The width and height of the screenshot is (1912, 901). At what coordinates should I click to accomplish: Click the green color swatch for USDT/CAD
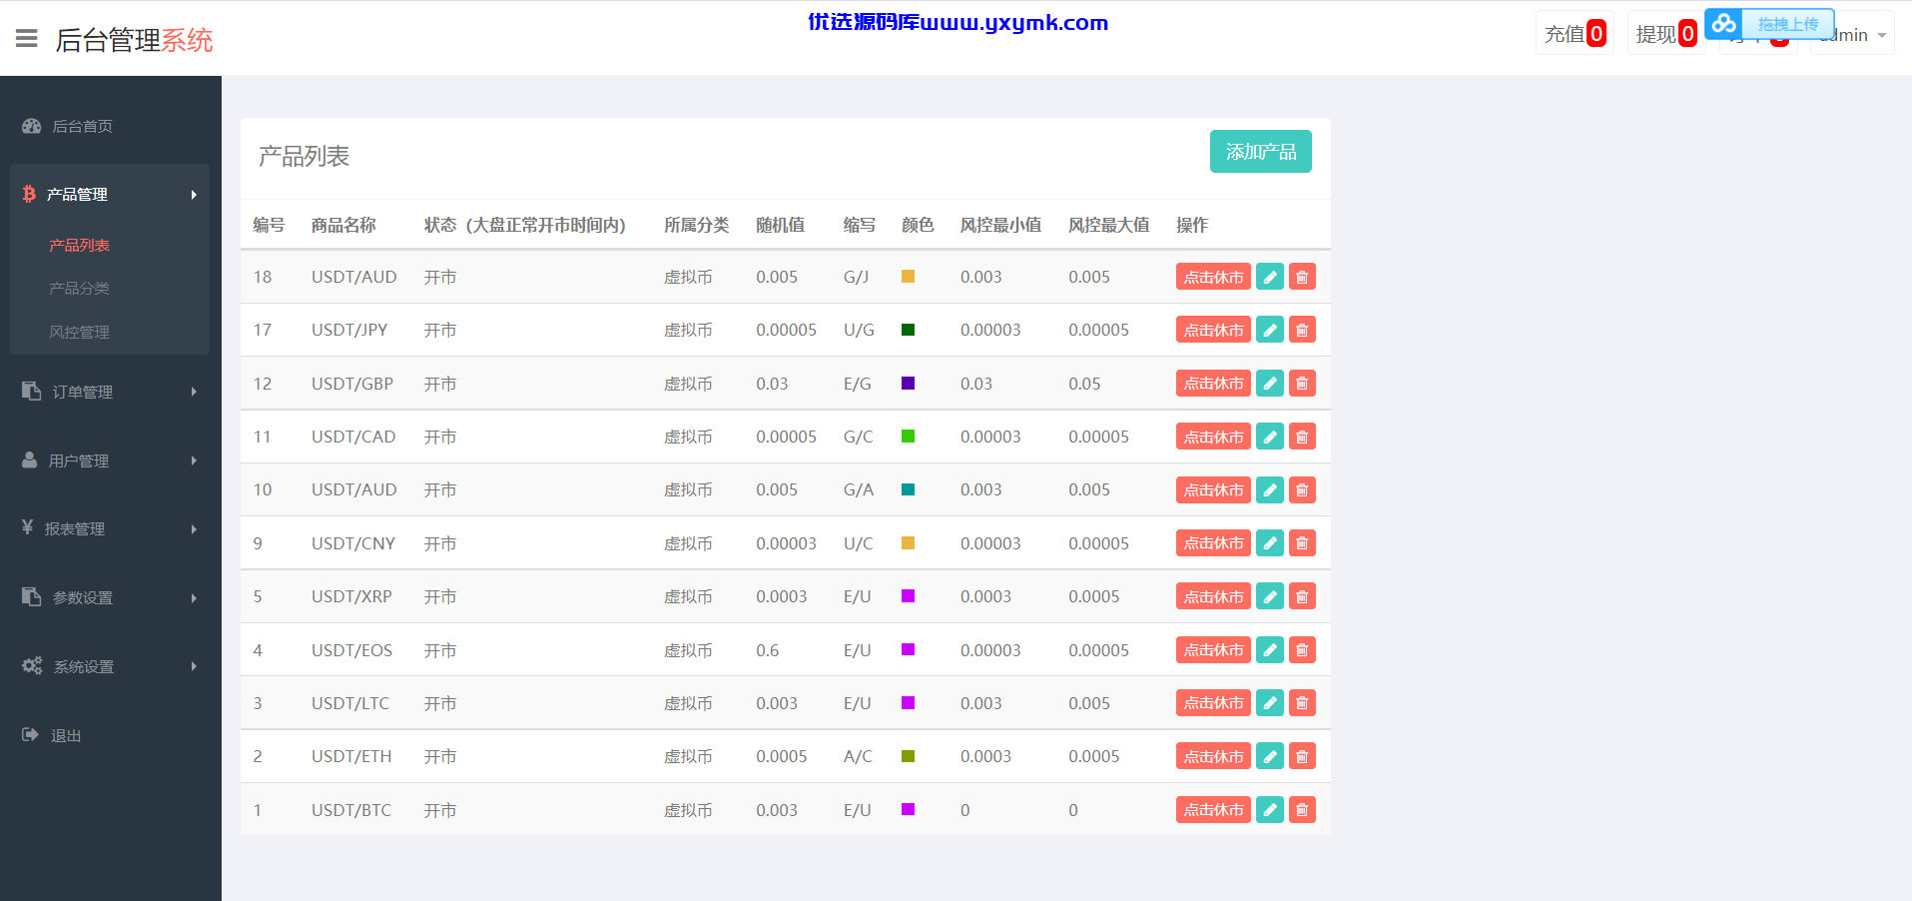908,437
